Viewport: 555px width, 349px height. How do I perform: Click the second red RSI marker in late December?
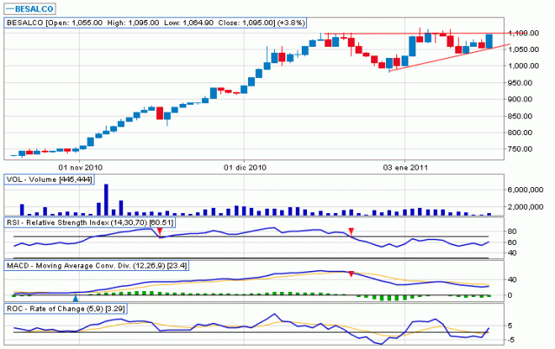click(x=351, y=232)
